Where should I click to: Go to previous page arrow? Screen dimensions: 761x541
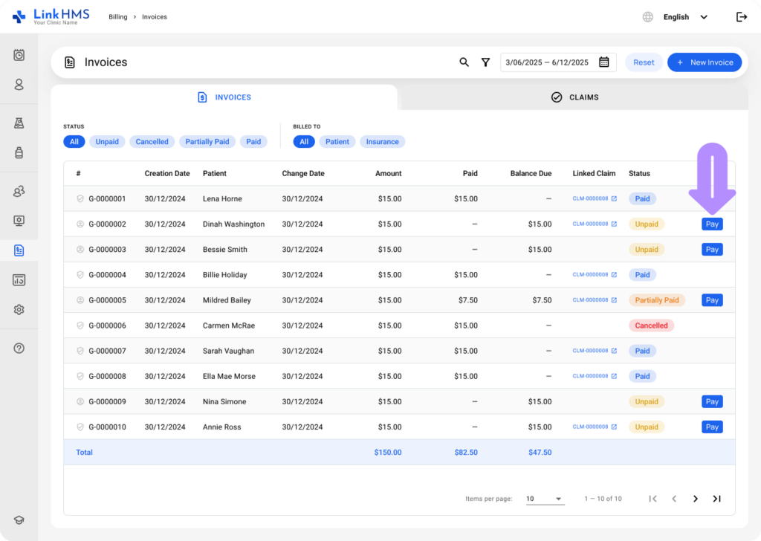674,499
